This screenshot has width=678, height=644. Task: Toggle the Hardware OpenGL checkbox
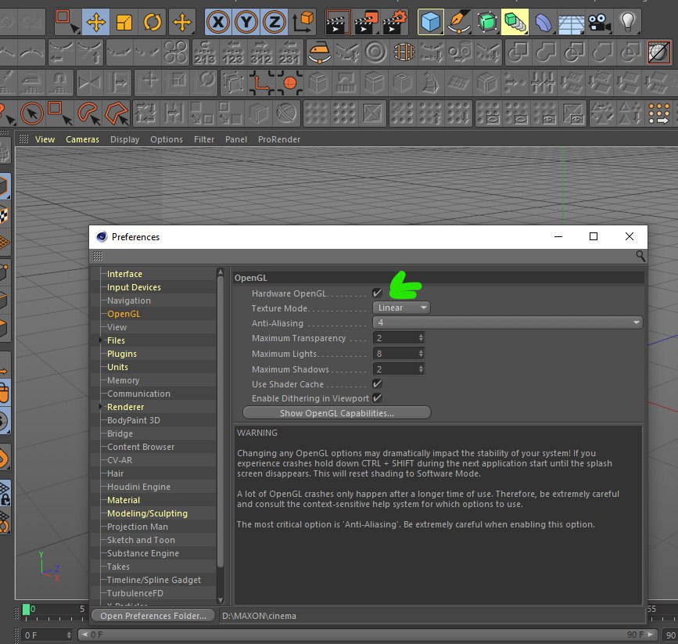(x=377, y=293)
